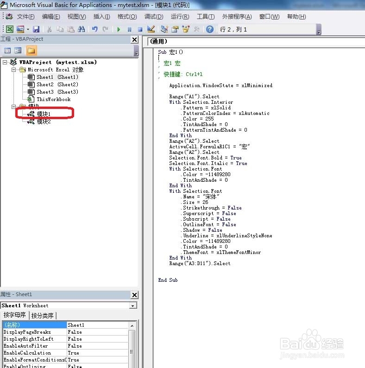Click the View Code icon in Project panel
The width and height of the screenshot is (365, 368).
(x=7, y=51)
